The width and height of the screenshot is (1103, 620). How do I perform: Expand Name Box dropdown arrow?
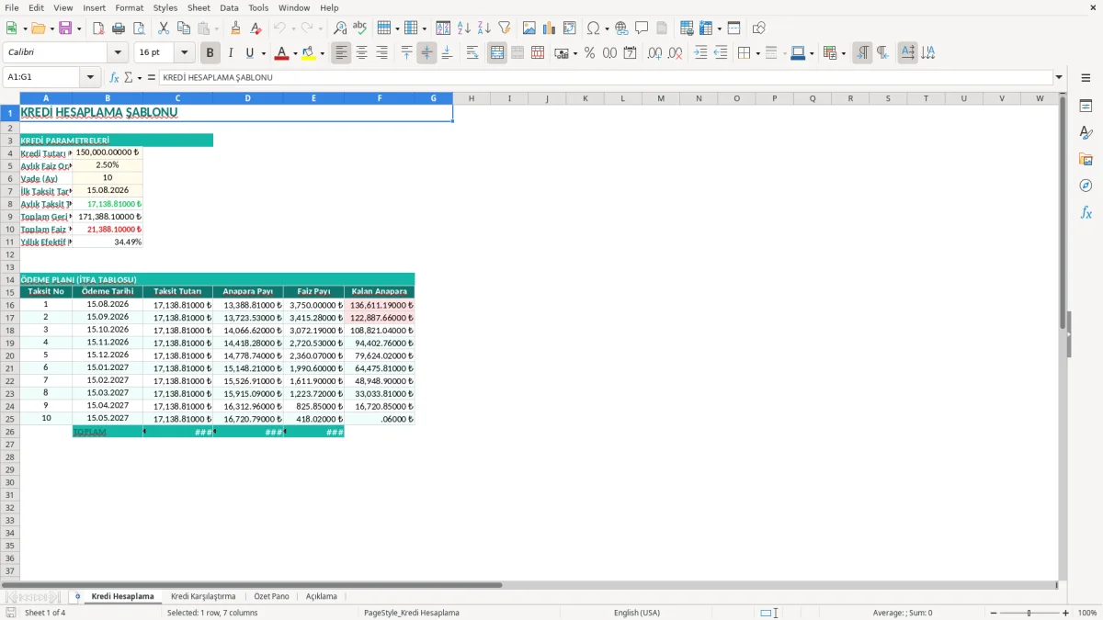click(90, 78)
